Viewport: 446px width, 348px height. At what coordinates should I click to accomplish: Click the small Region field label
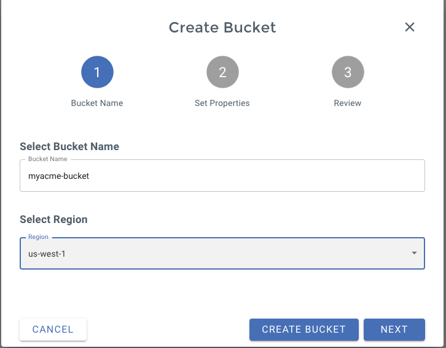38,237
